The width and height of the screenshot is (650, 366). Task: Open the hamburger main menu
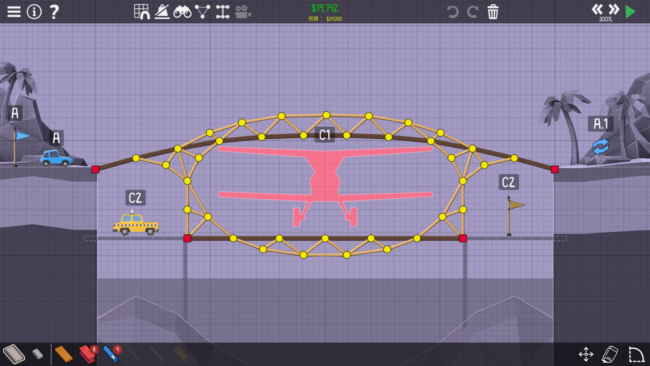pos(14,12)
